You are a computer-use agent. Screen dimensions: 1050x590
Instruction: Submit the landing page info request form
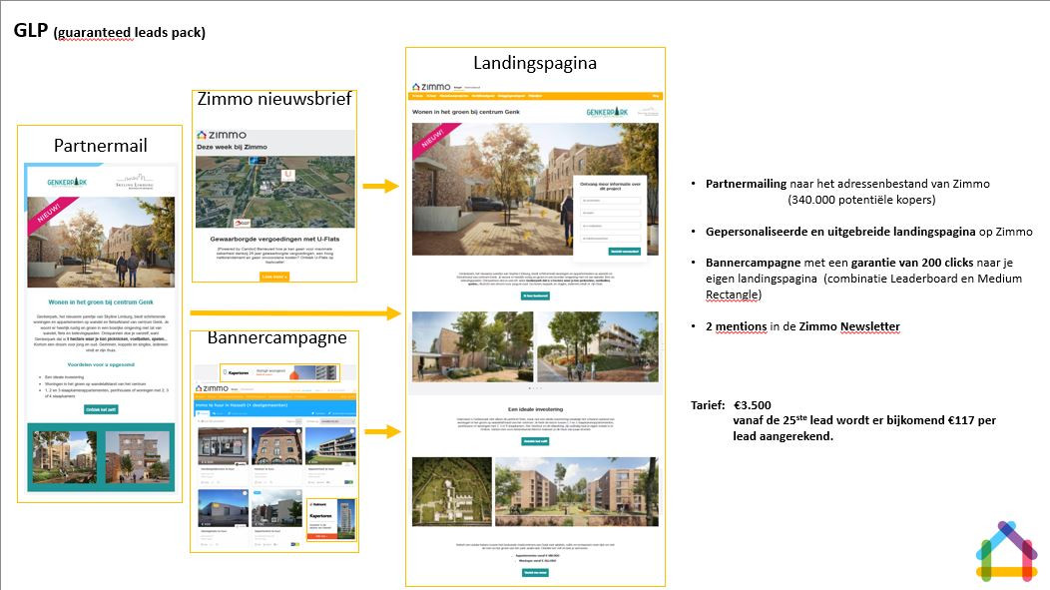click(623, 252)
